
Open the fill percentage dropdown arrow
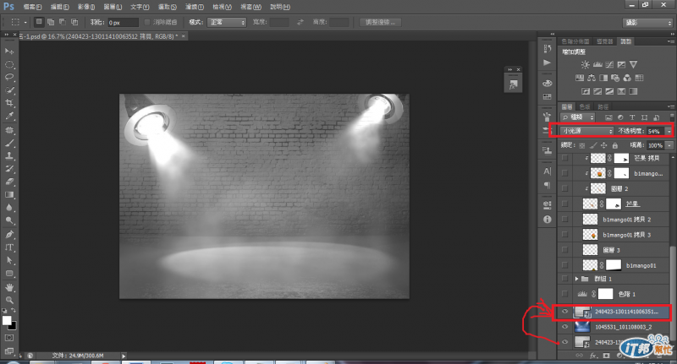click(x=669, y=145)
